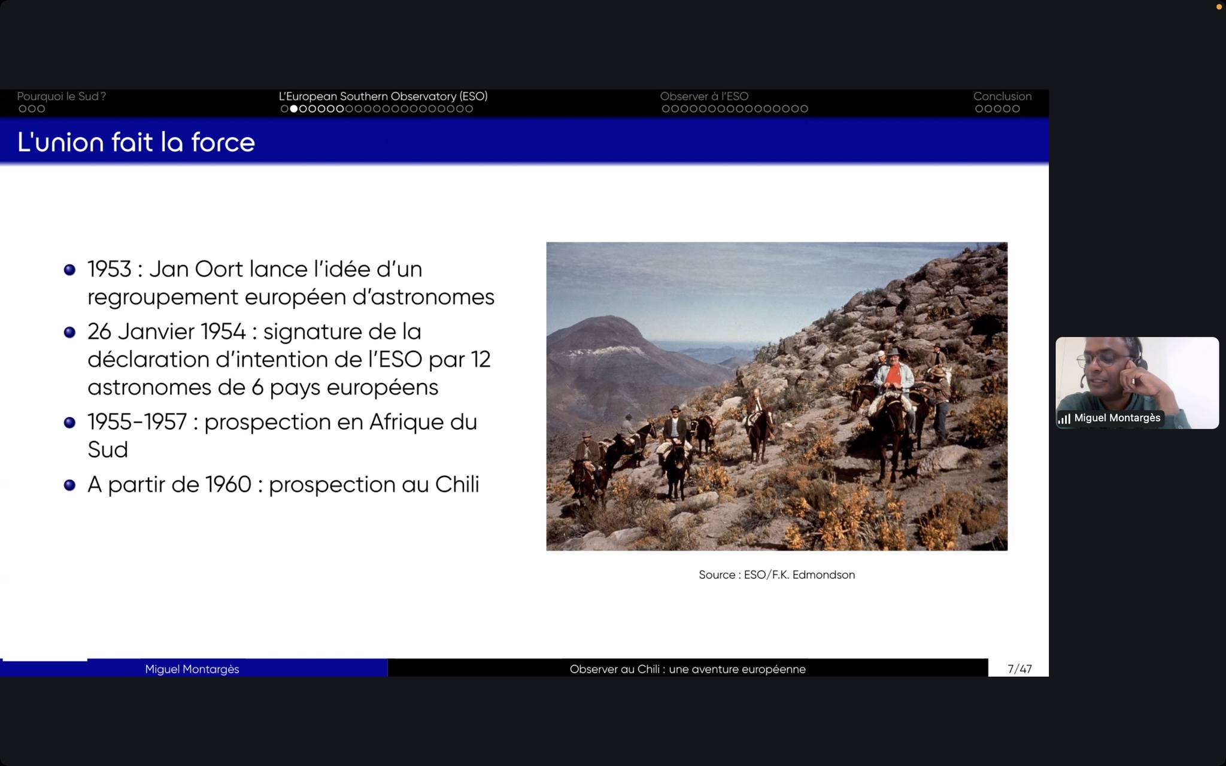Click the filled navigation dot in ESO section
The width and height of the screenshot is (1226, 766).
click(293, 109)
